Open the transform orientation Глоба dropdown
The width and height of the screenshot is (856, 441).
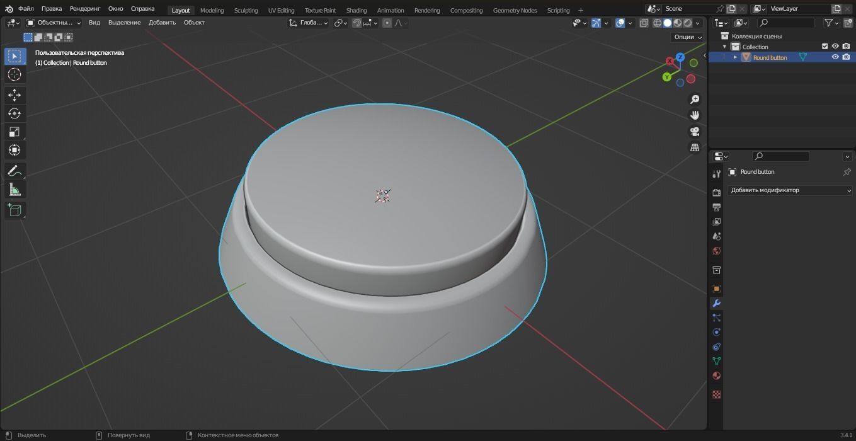pyautogui.click(x=309, y=23)
